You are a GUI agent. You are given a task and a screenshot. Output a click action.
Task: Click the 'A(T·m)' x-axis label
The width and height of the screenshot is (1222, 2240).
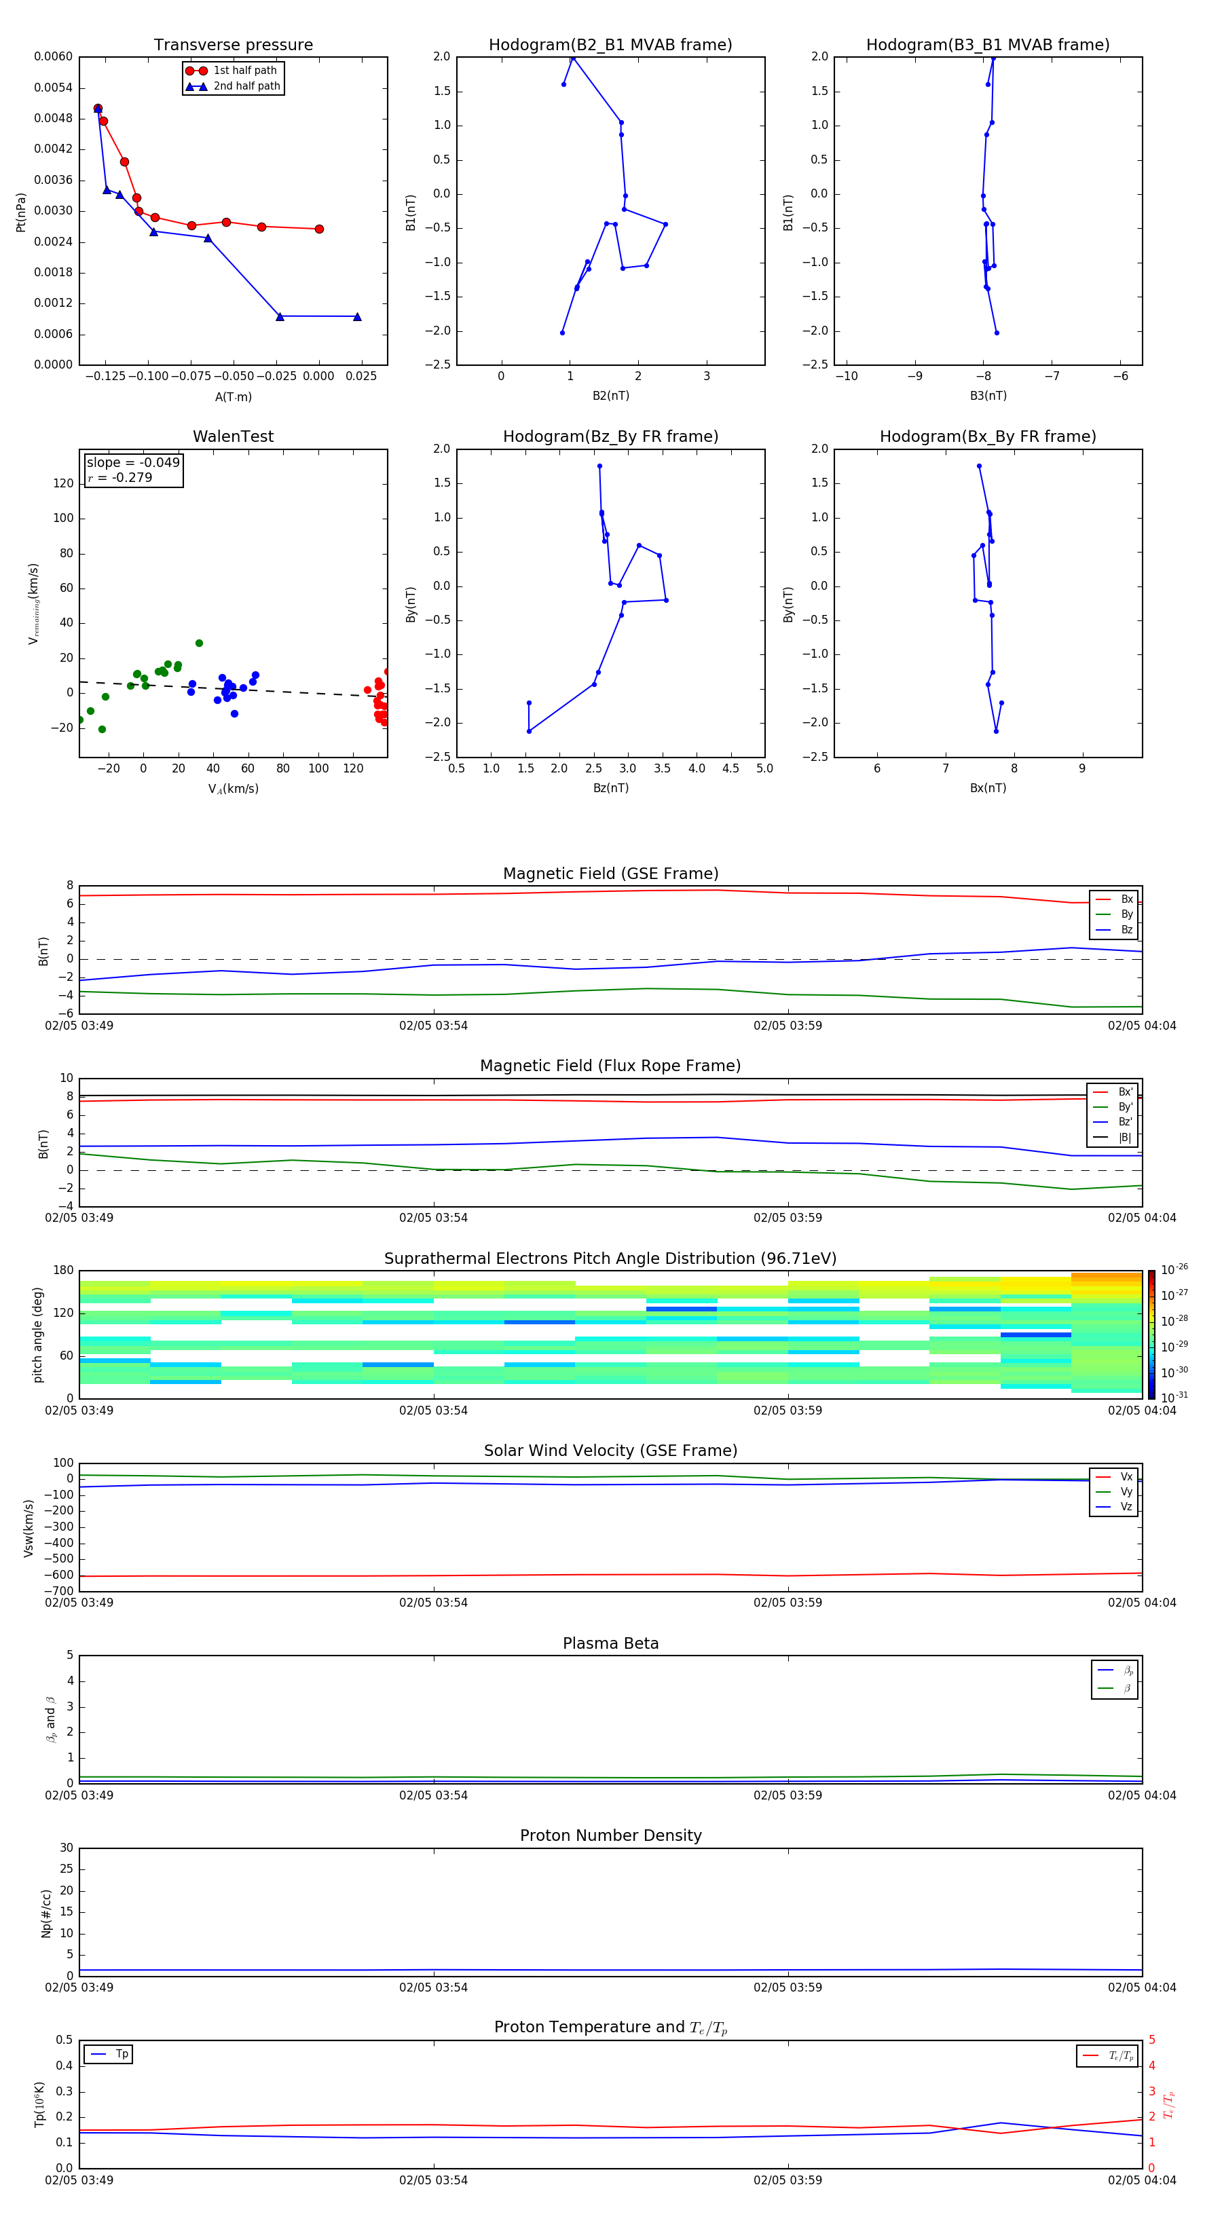pos(233,397)
